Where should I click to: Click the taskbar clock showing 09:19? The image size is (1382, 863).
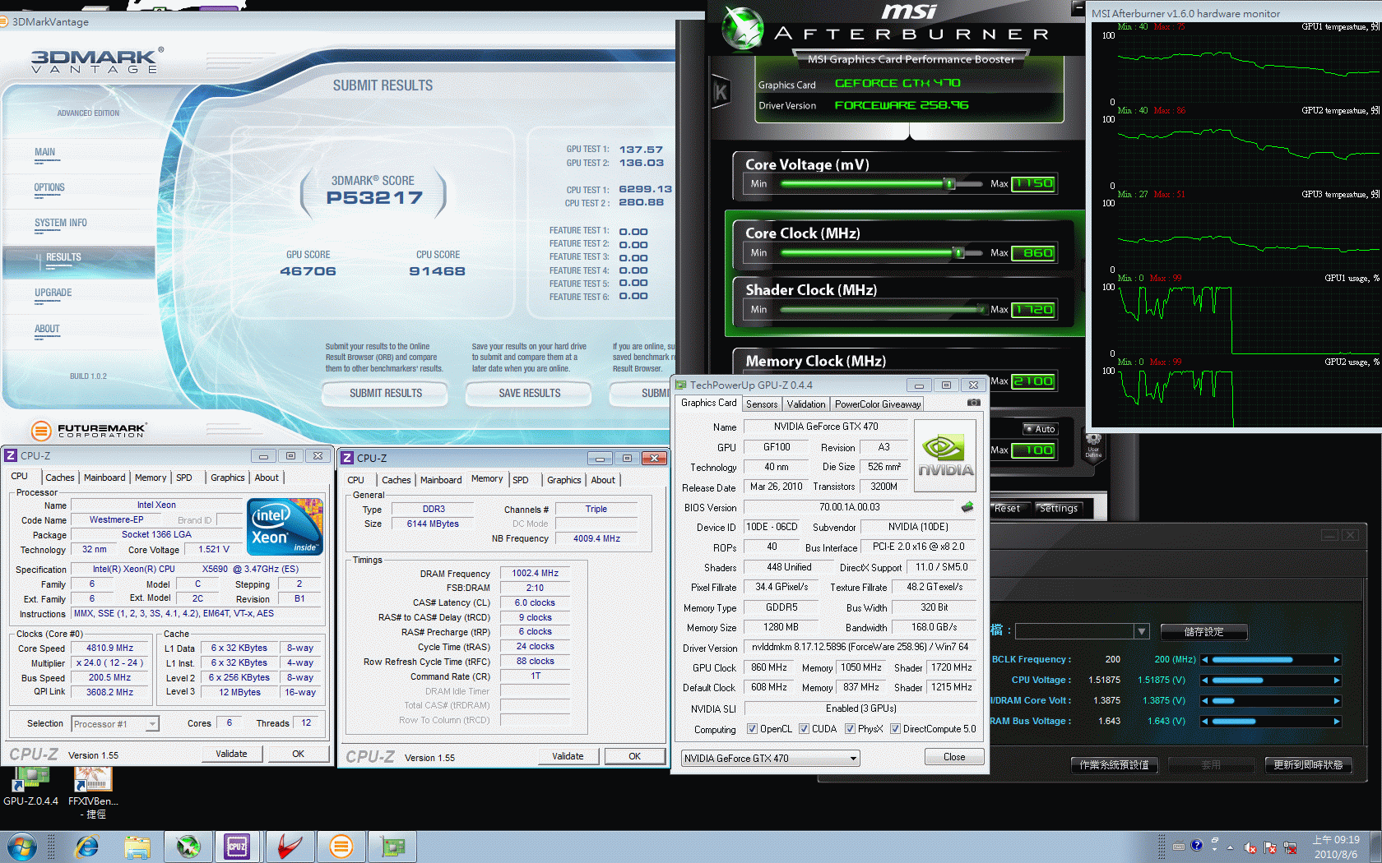click(1336, 847)
